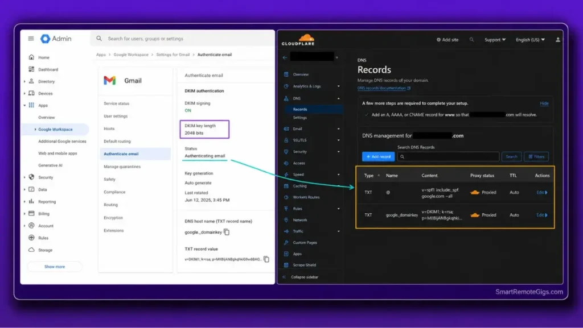Collapse the Apps section in Admin
This screenshot has width=583, height=328.
(x=24, y=105)
